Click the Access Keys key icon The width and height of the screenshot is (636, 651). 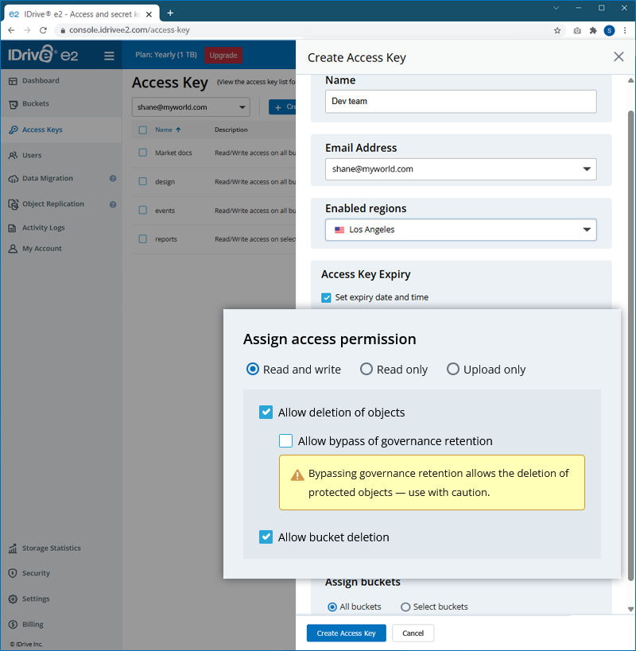pos(13,130)
